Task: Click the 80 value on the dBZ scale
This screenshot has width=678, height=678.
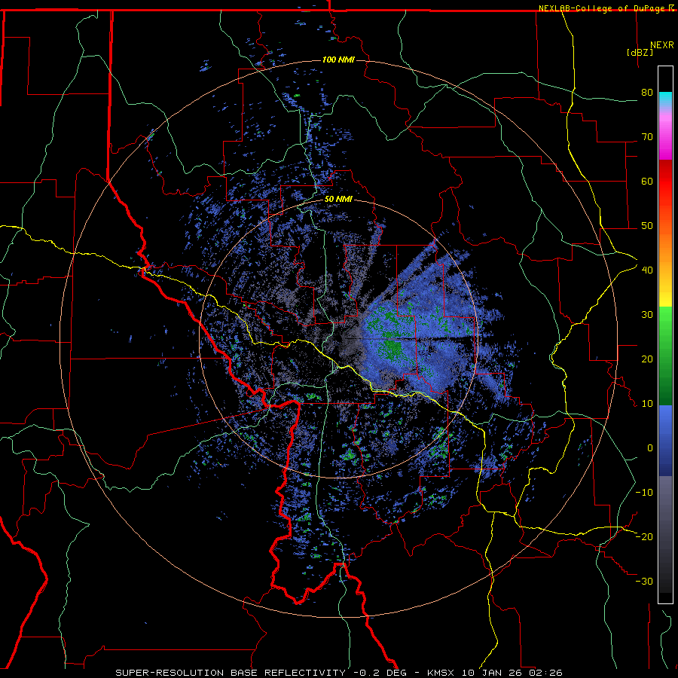Action: tap(647, 93)
